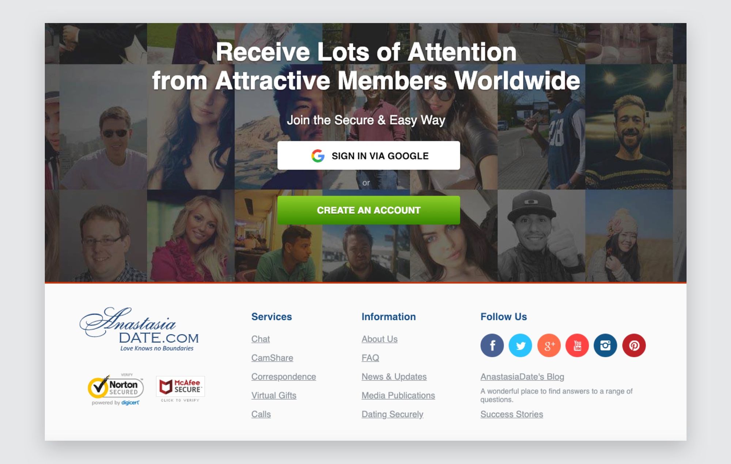View the FAQ link
This screenshot has width=731, height=464.
click(370, 358)
